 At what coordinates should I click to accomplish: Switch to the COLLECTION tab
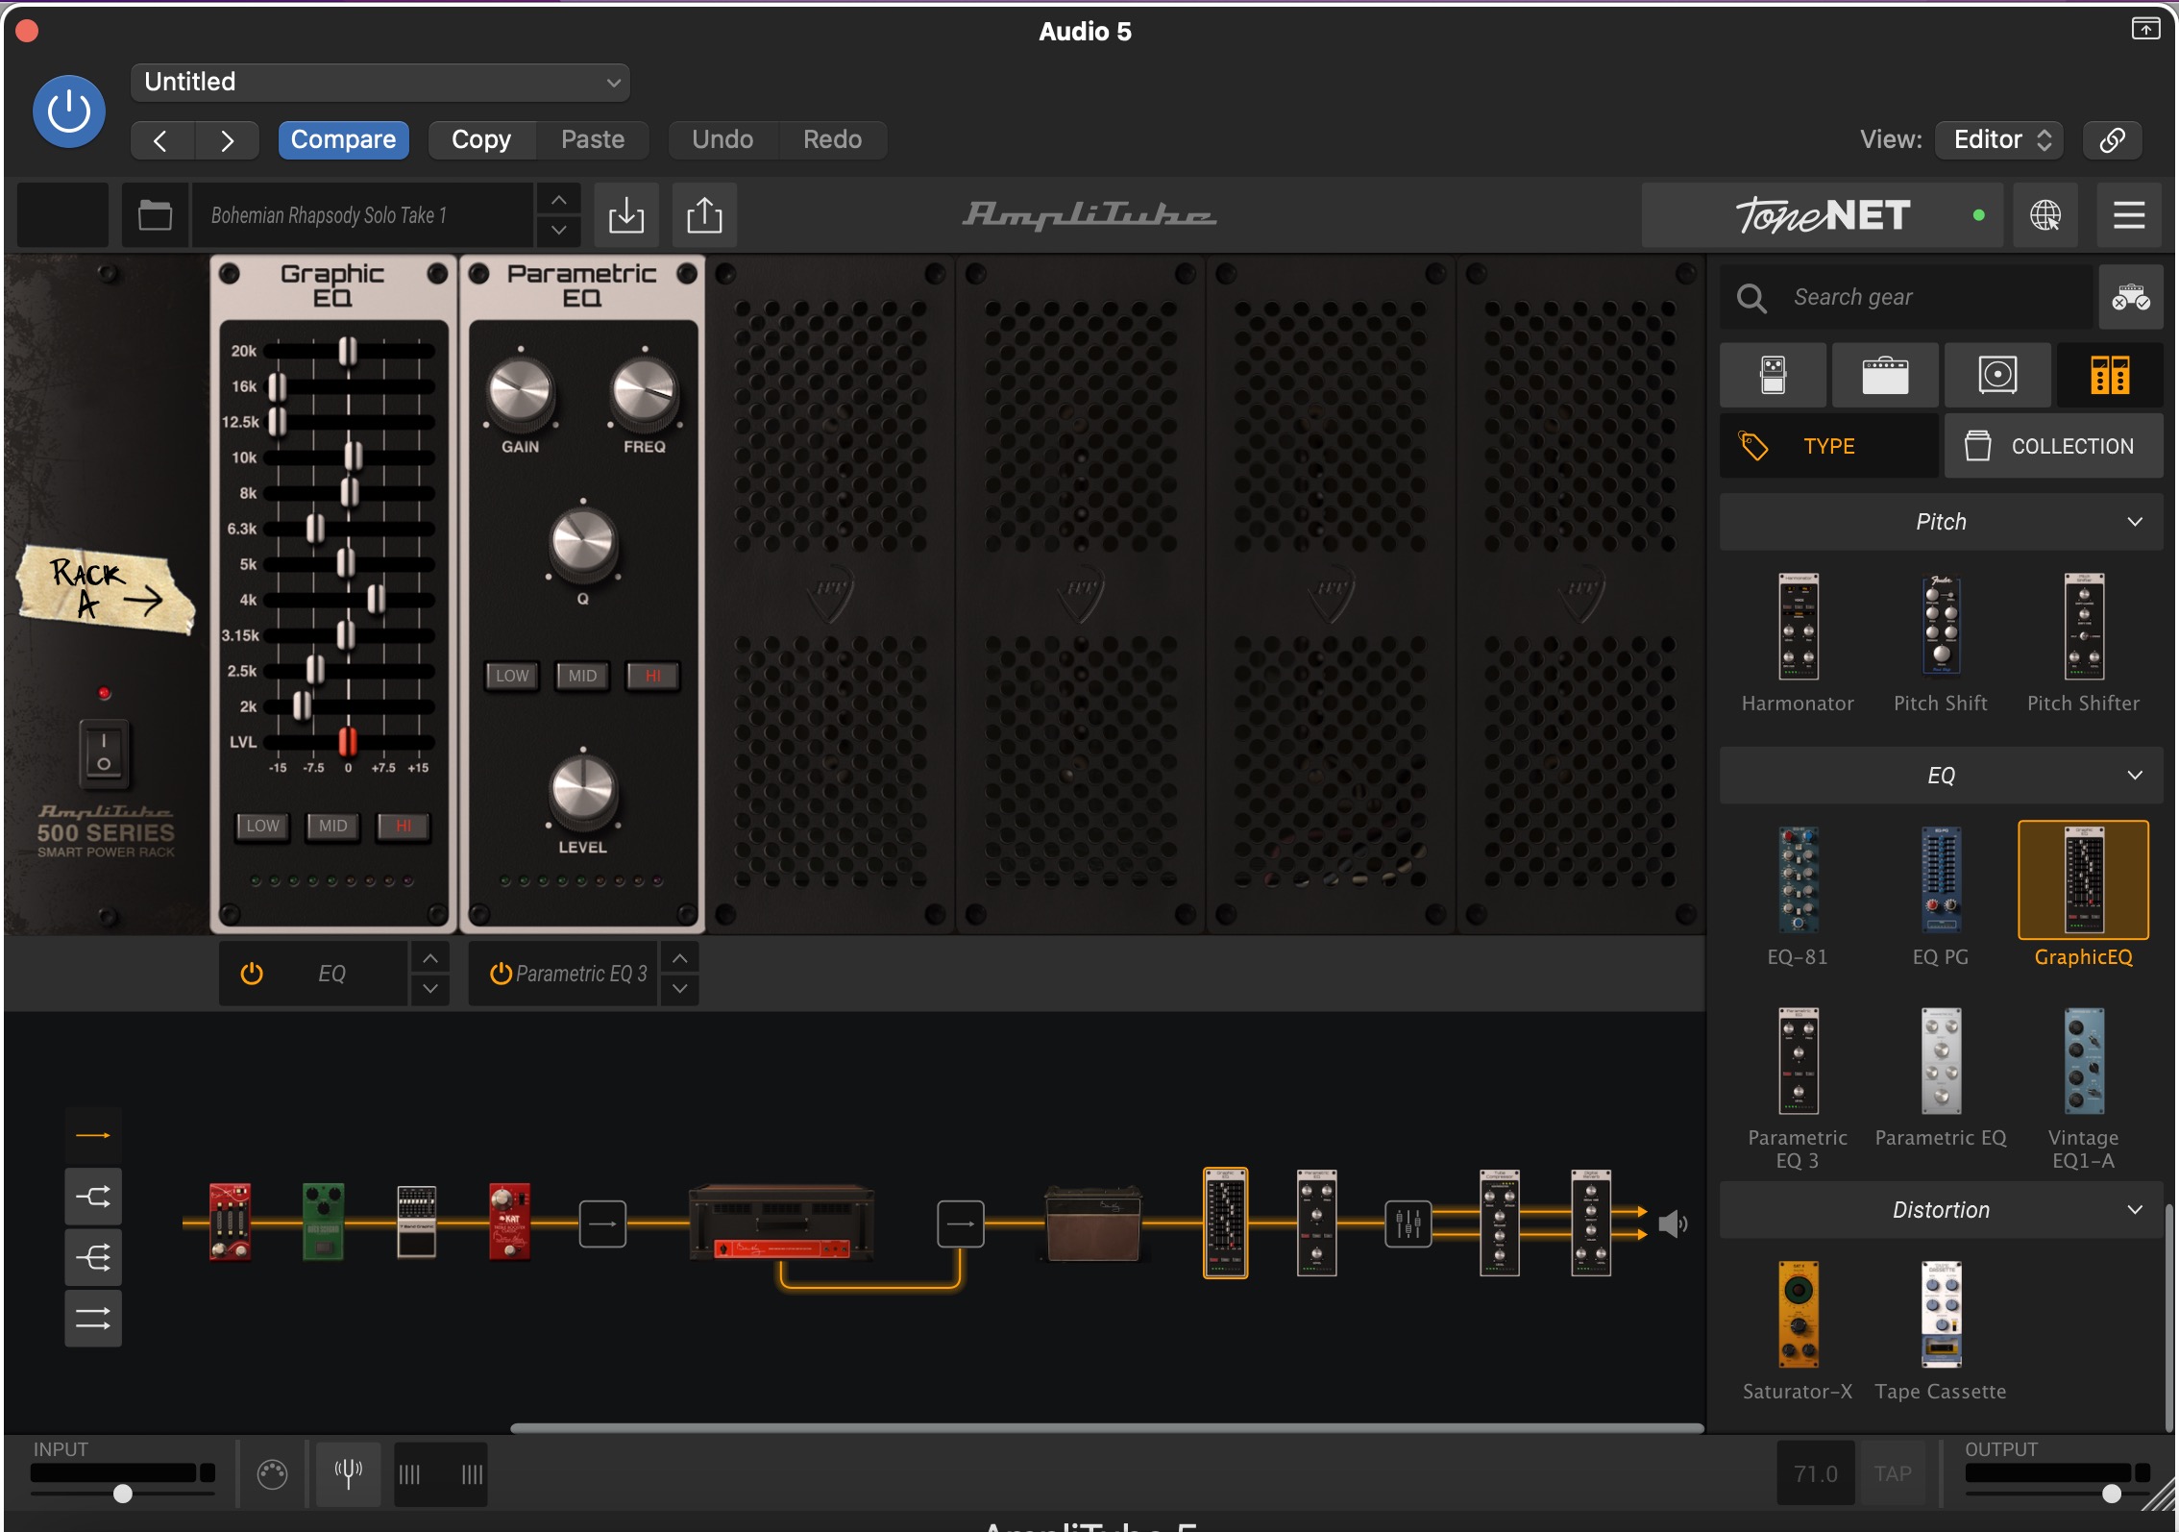(x=2054, y=446)
